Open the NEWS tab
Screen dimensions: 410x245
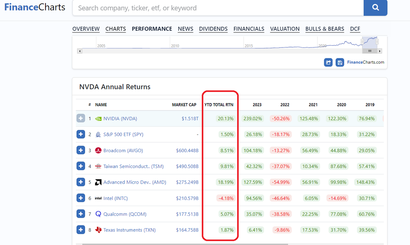(x=186, y=29)
